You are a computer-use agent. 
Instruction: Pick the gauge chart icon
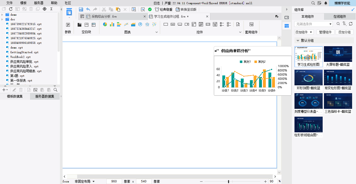140,25
